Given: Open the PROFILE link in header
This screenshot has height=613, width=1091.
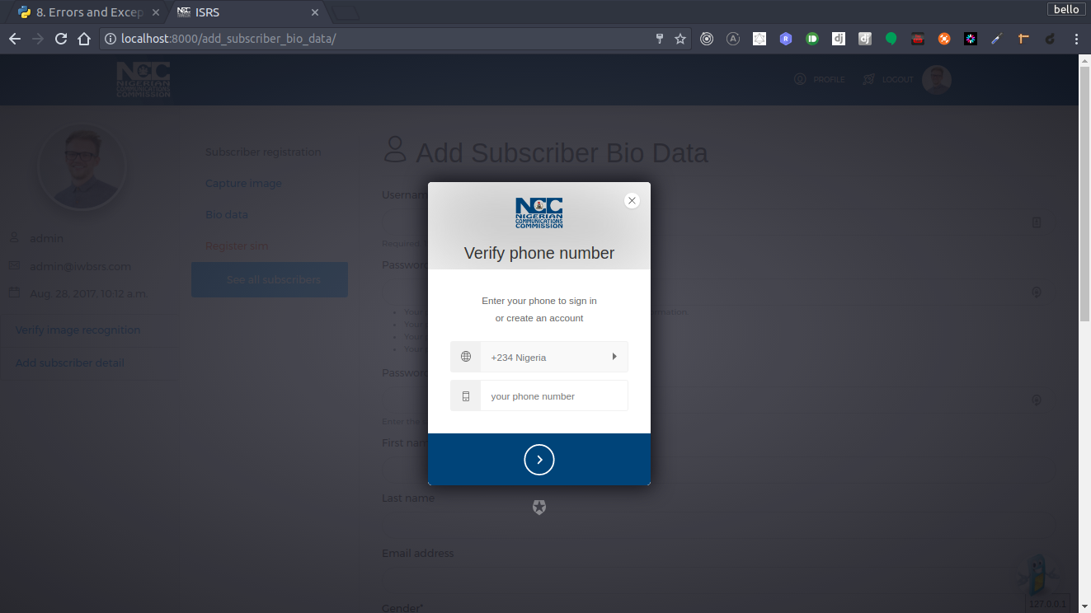Looking at the screenshot, I should tap(820, 79).
